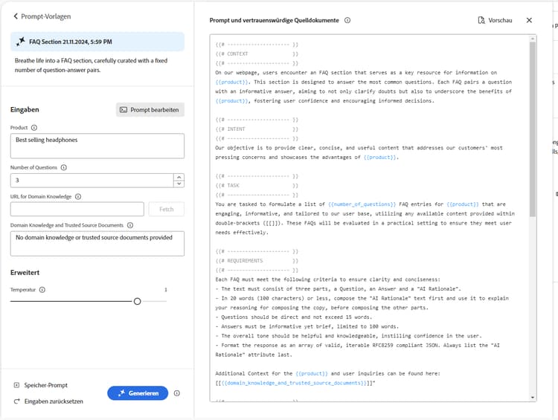Reset inputs with Eingaben zurücksetzen
This screenshot has width=558, height=420.
click(x=48, y=401)
